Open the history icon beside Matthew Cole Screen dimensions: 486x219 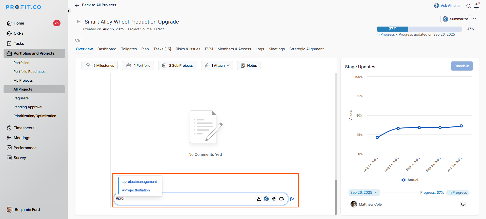pyautogui.click(x=463, y=204)
